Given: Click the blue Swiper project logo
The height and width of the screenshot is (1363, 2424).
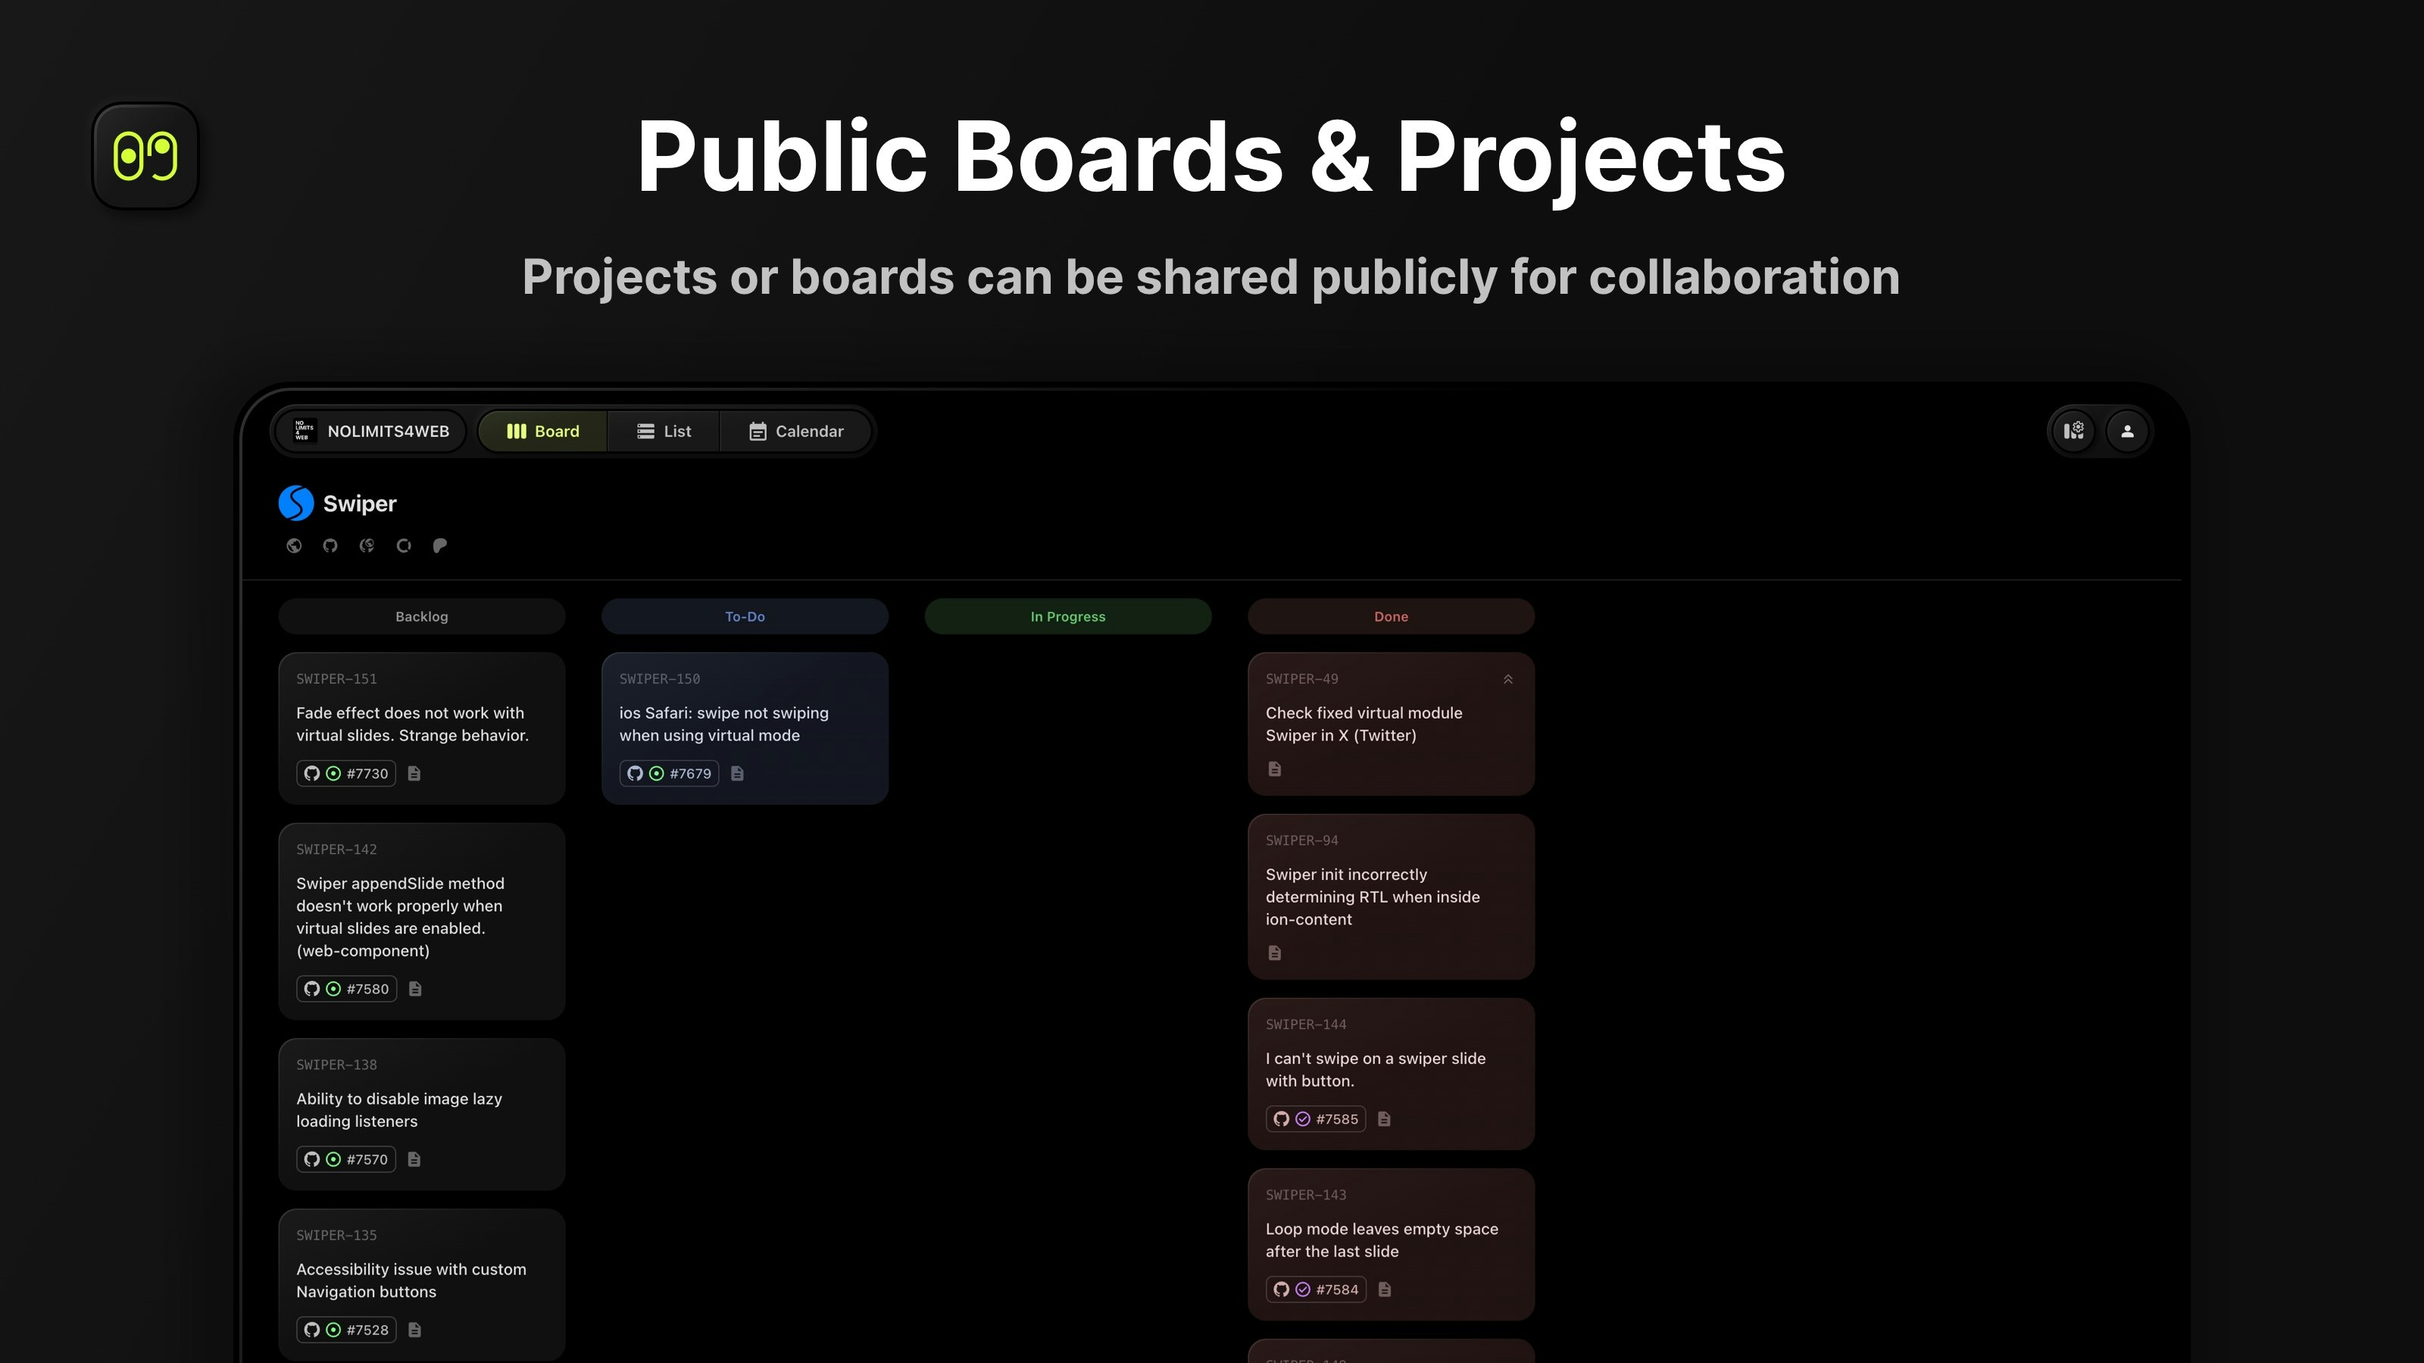Looking at the screenshot, I should click(x=295, y=504).
